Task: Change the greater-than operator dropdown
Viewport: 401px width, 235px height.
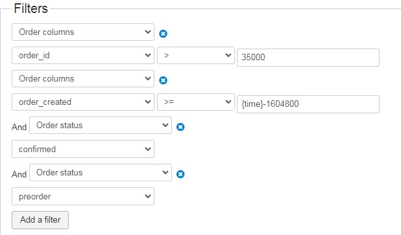Action: pos(196,56)
